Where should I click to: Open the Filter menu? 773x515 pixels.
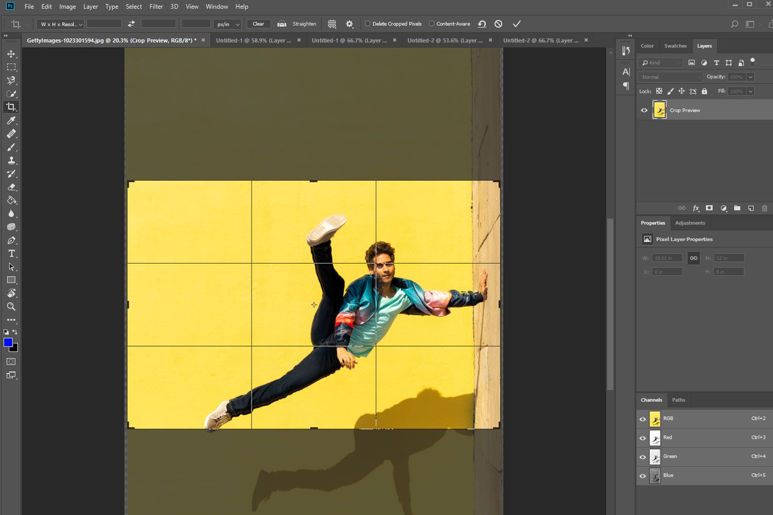coord(156,7)
